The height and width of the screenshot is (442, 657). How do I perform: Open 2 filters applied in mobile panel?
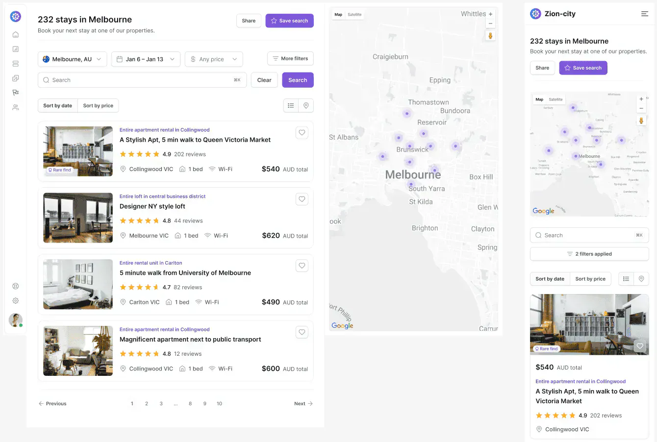[589, 254]
